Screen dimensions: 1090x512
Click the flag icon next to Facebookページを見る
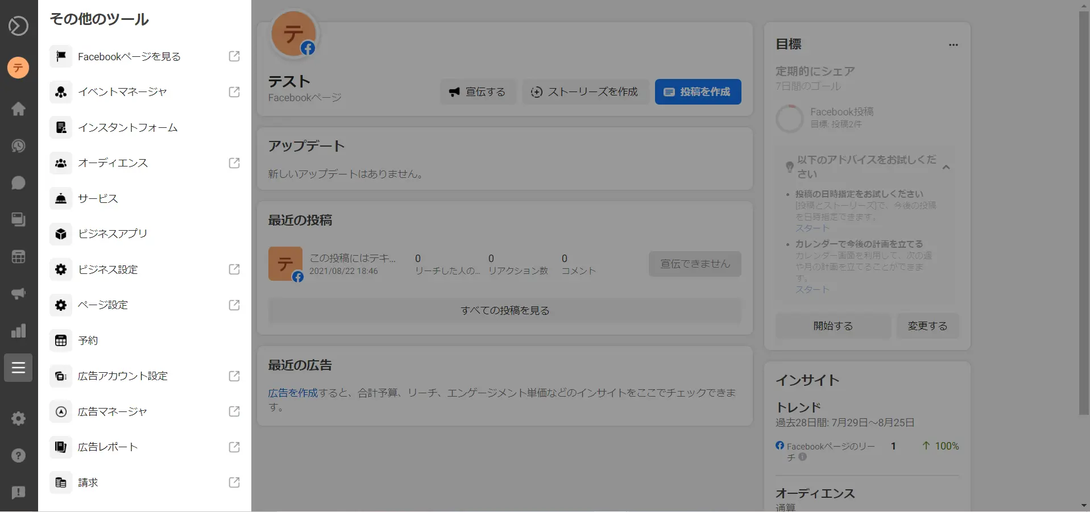coord(61,56)
